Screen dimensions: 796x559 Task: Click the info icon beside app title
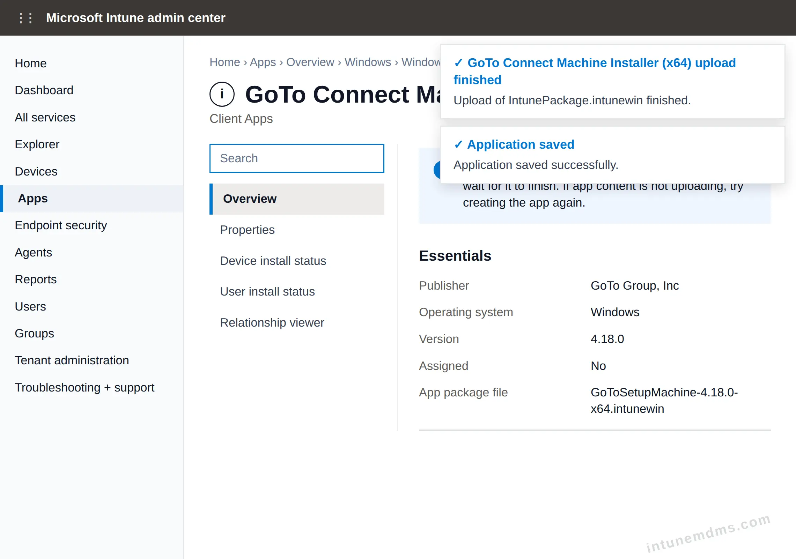pos(222,94)
